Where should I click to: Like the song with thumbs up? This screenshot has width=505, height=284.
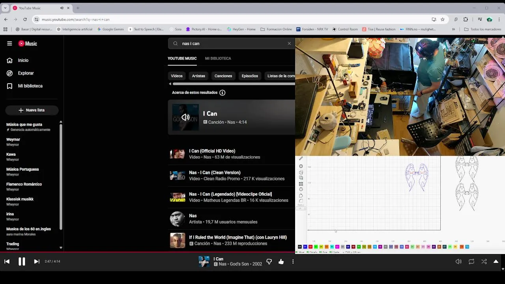281,262
